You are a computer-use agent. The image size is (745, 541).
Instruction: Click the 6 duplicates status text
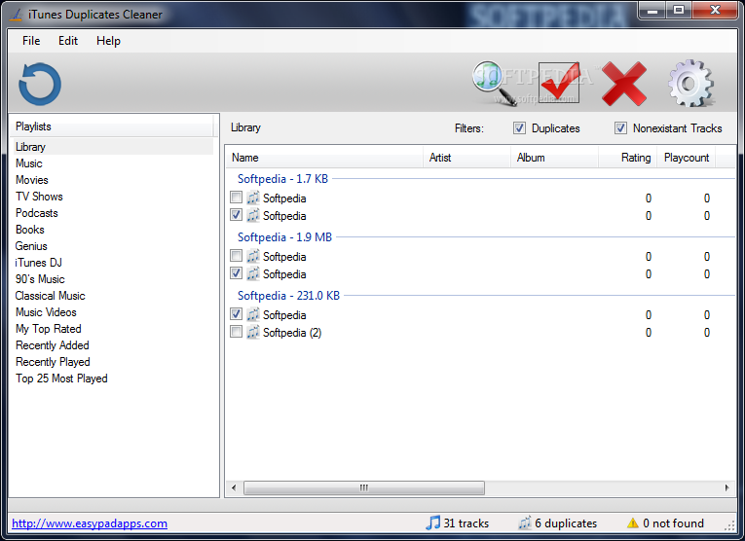pos(566,523)
